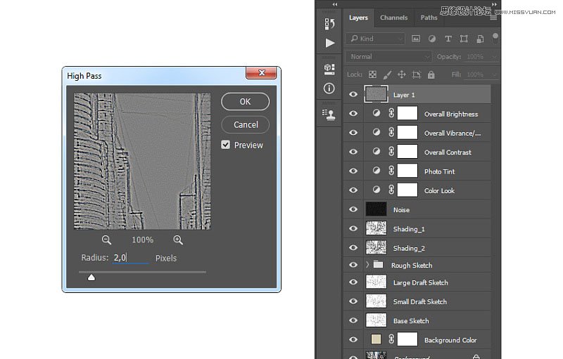Viewport: 563px width, 359px height.
Task: Lock transparent pixels icon
Action: (x=372, y=74)
